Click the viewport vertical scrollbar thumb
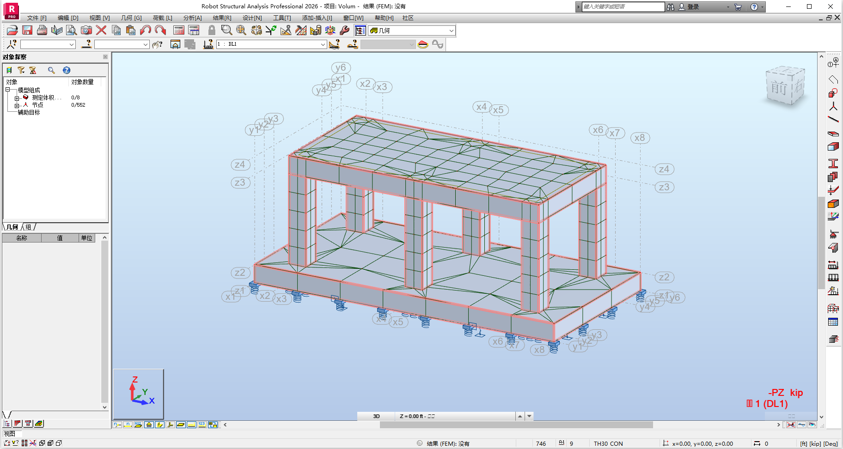The height and width of the screenshot is (449, 843). tap(821, 243)
